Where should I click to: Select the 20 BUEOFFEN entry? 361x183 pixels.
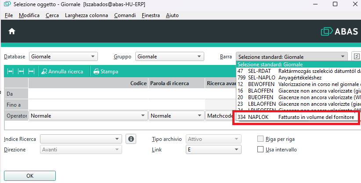coord(299,97)
